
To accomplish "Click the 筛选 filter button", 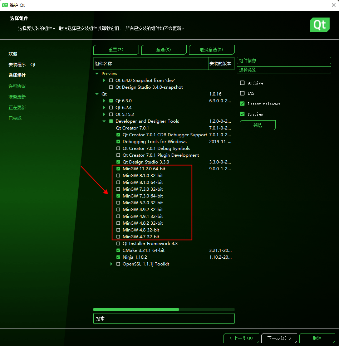I will (257, 125).
